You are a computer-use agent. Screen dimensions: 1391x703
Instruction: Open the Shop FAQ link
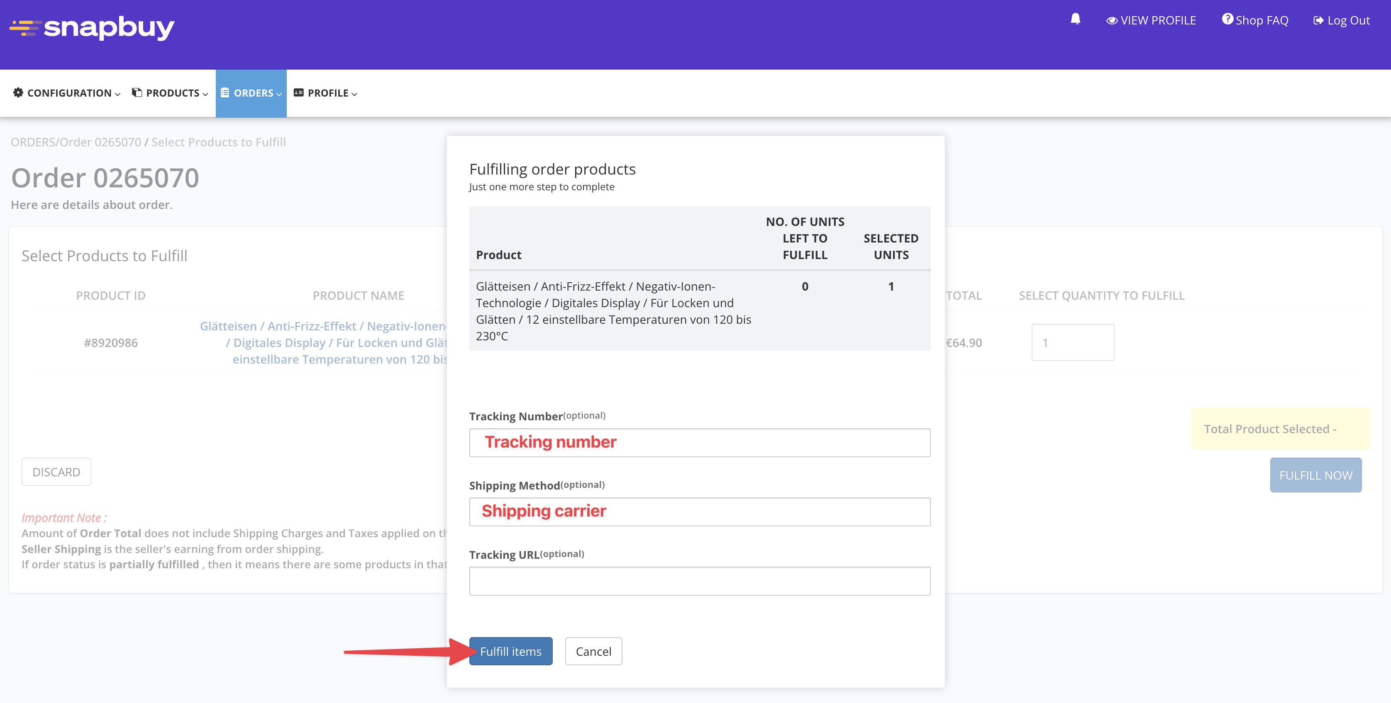click(1262, 20)
